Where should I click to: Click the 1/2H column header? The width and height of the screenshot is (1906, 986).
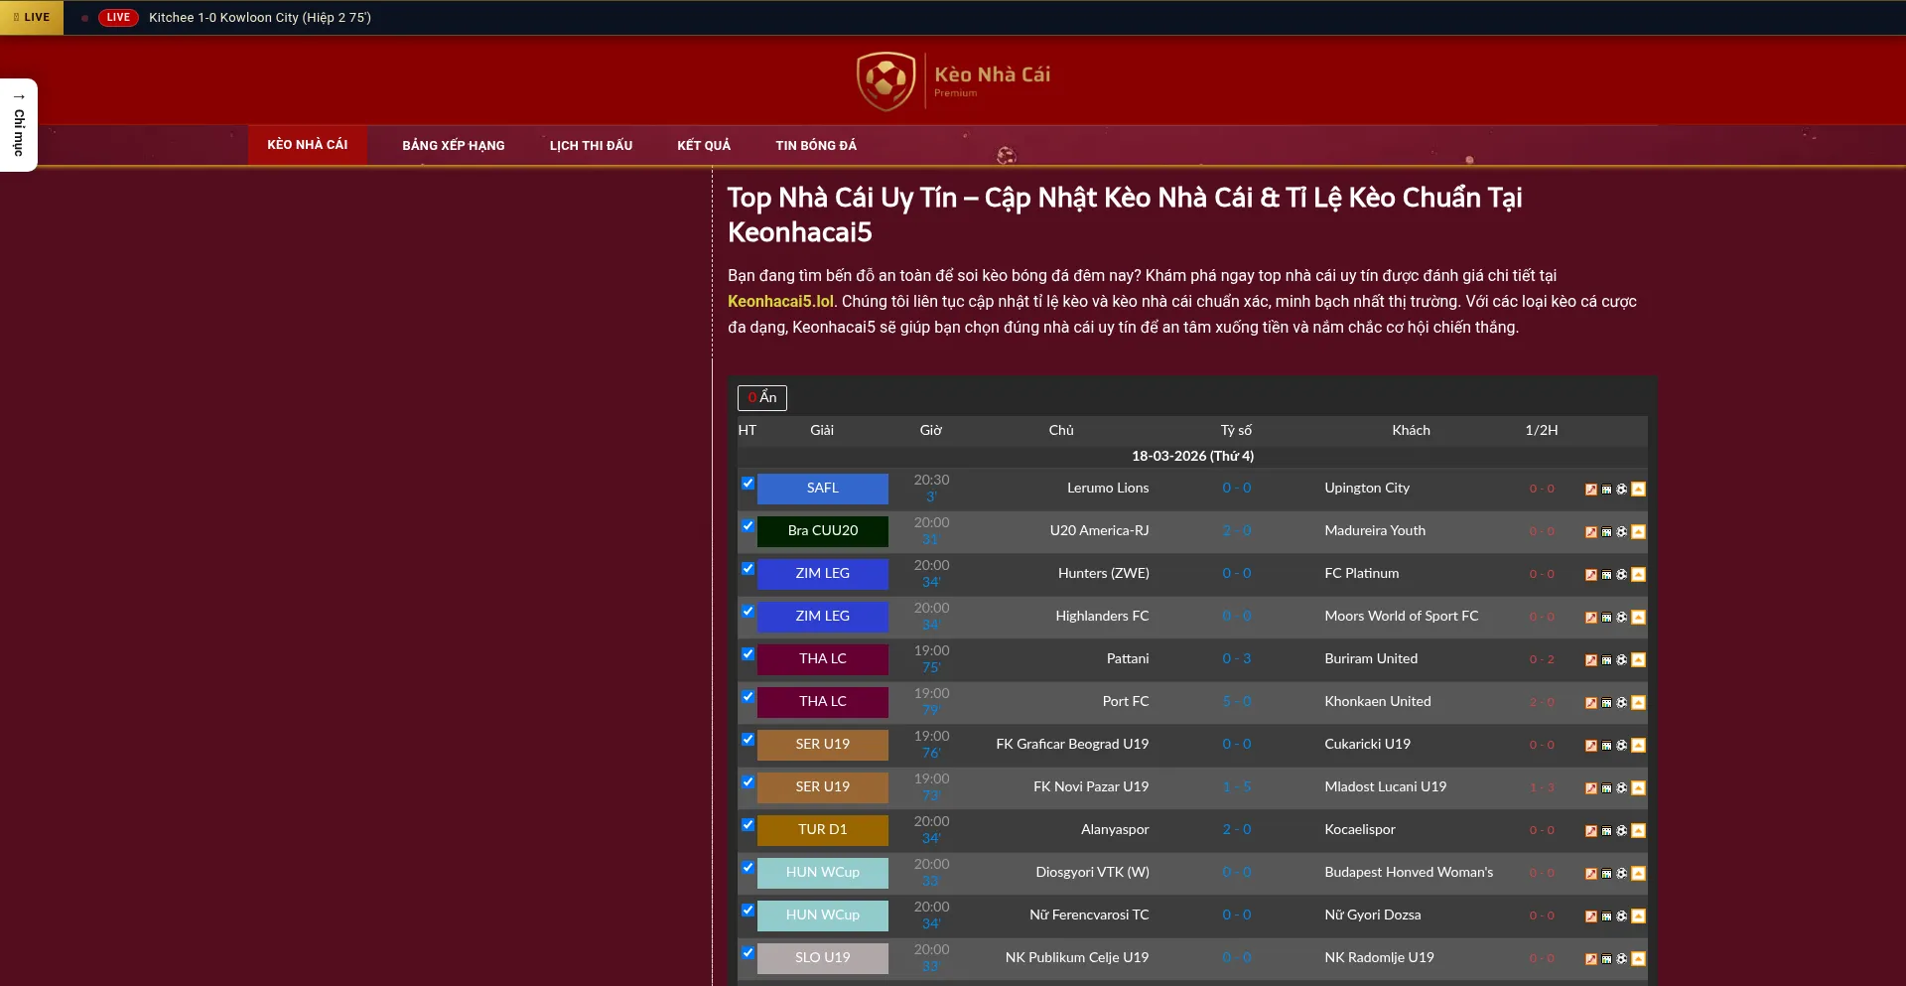tap(1542, 430)
